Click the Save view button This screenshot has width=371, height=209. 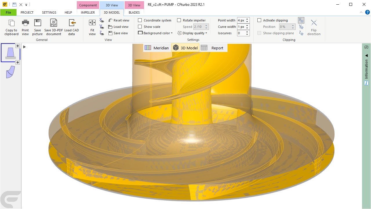(x=118, y=33)
